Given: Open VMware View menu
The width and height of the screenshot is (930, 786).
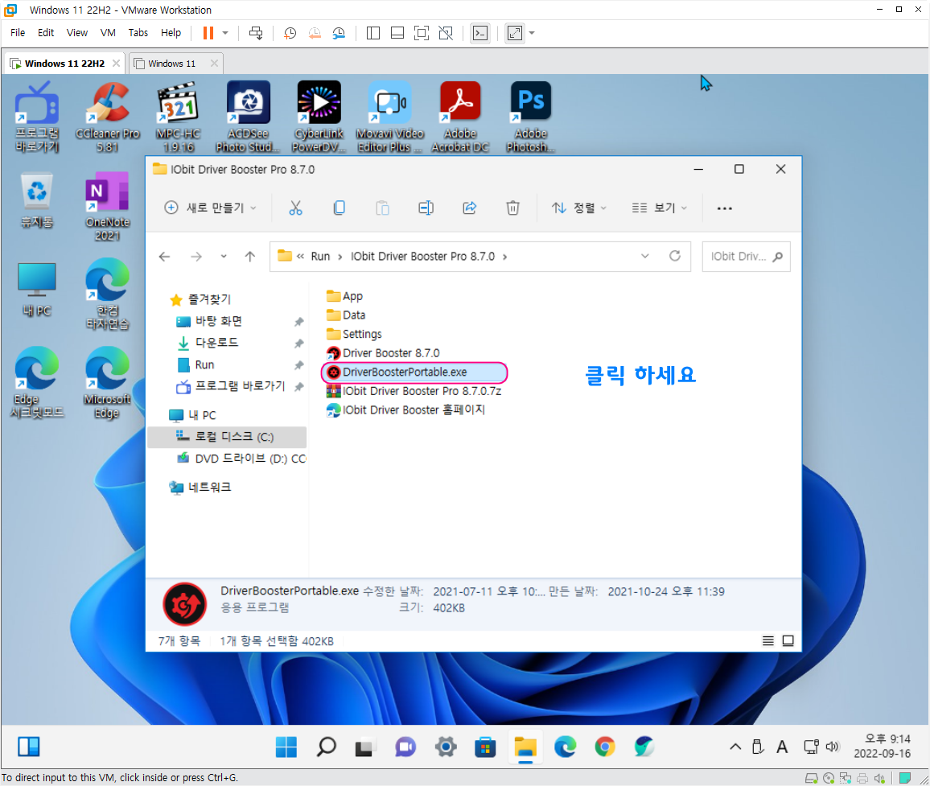Looking at the screenshot, I should coord(76,33).
